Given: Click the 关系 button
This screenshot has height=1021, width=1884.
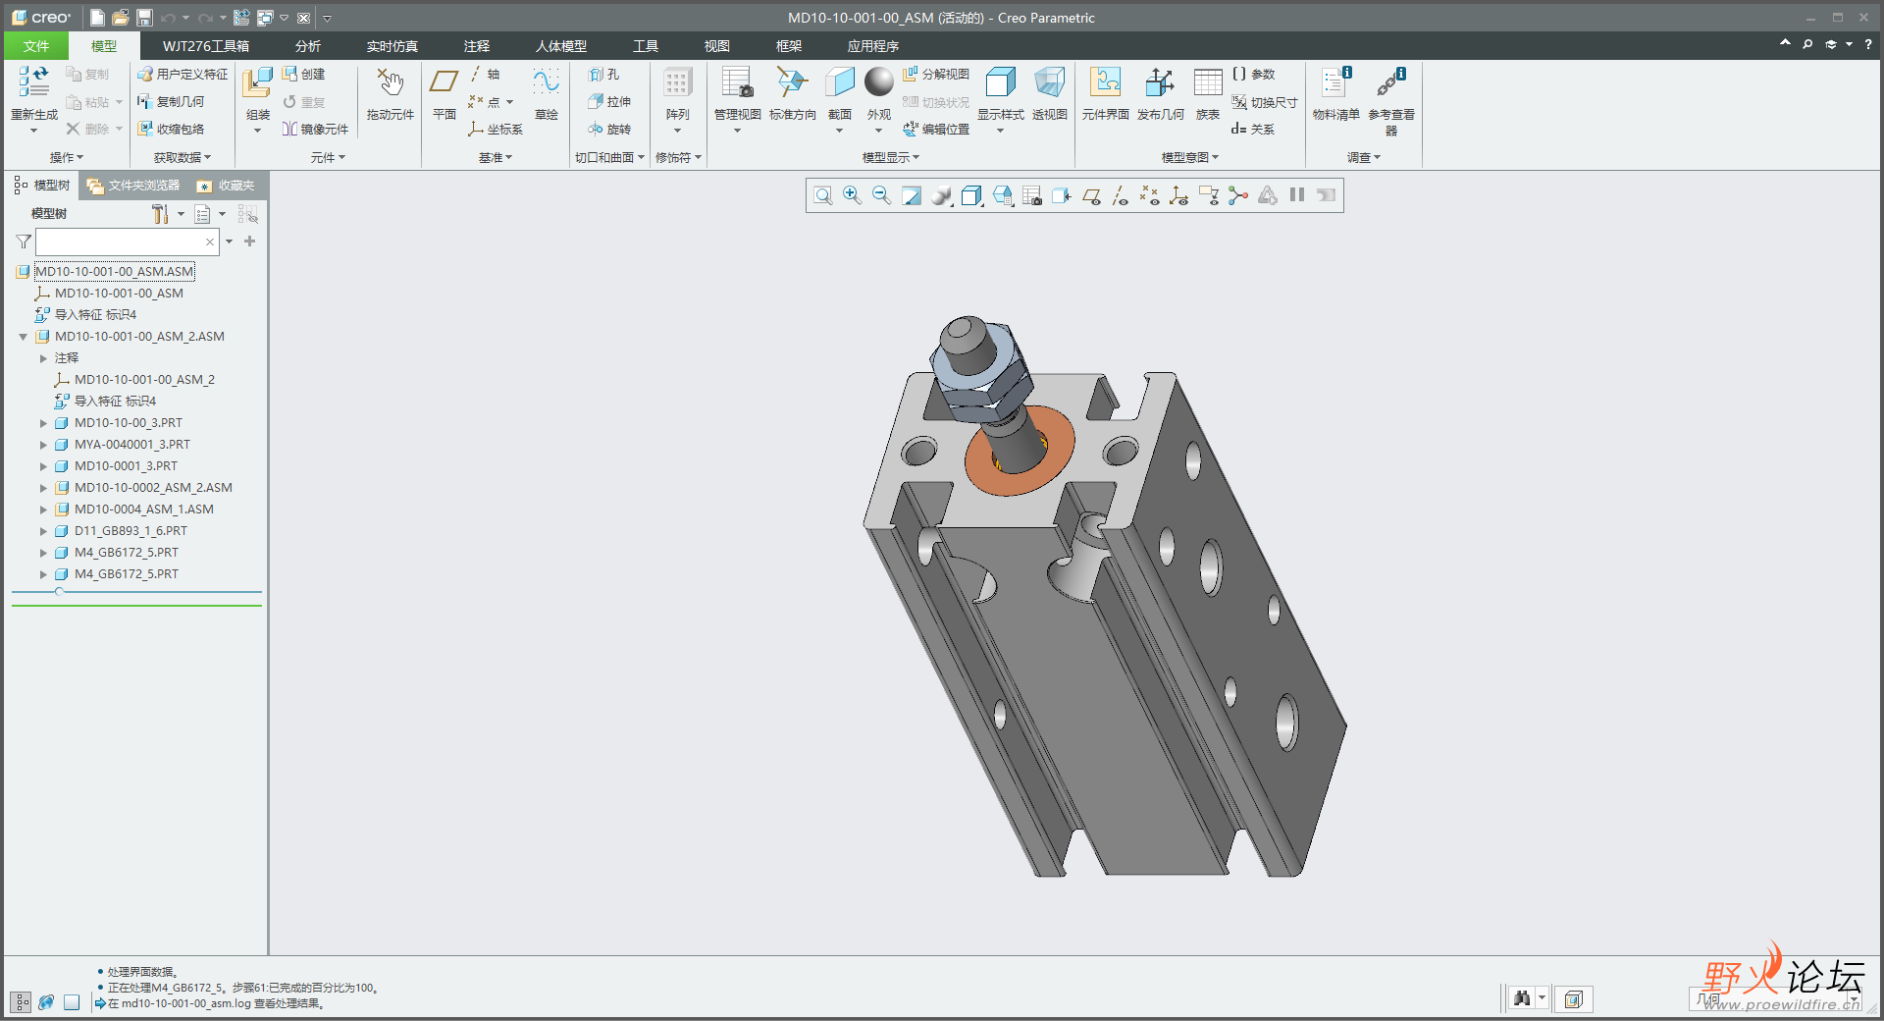Looking at the screenshot, I should pyautogui.click(x=1253, y=130).
